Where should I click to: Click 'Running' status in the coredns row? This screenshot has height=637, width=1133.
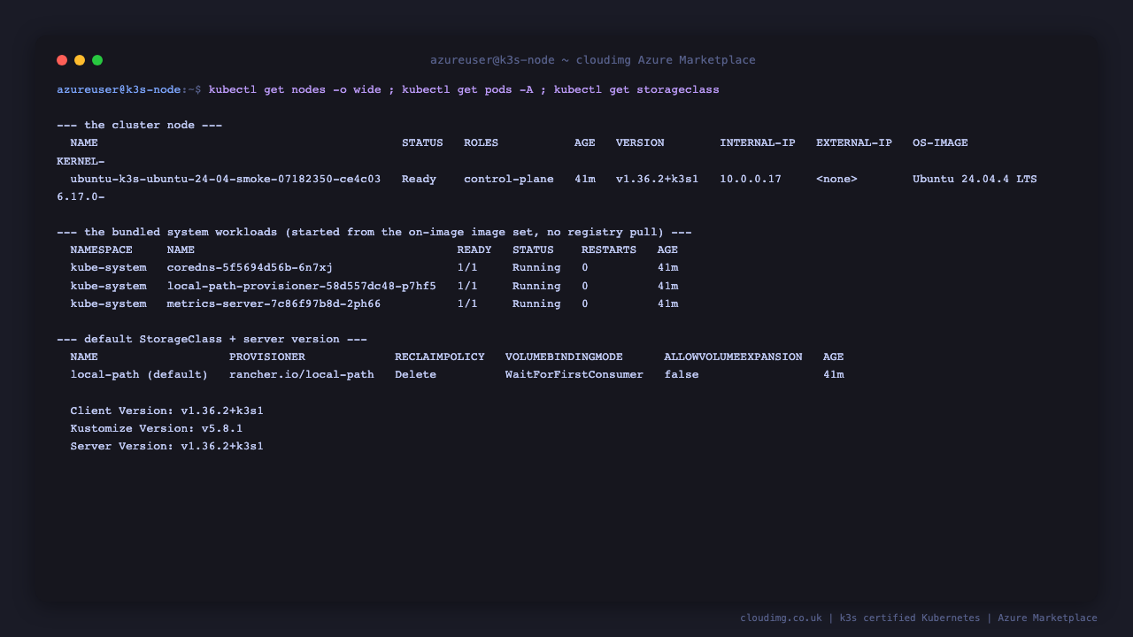click(536, 268)
